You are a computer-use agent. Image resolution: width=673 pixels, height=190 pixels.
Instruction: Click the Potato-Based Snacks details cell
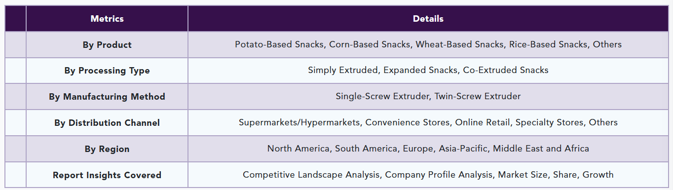pos(428,45)
